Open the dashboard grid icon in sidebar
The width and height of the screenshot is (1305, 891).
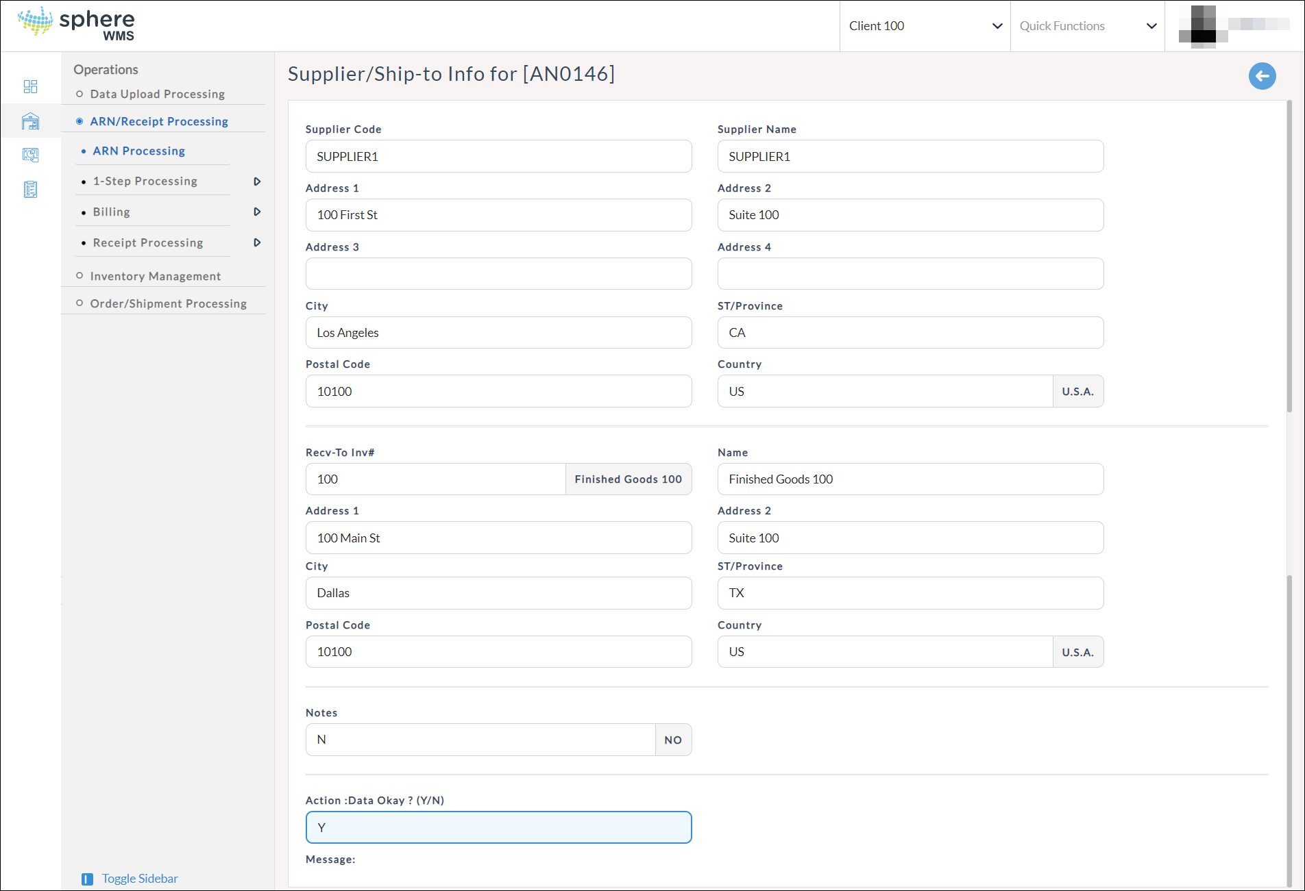(x=30, y=86)
